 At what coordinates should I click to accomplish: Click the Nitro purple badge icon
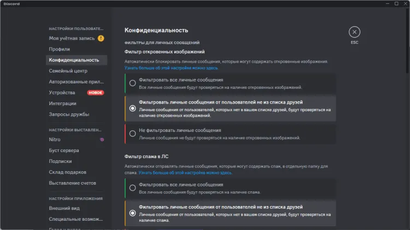pos(101,140)
